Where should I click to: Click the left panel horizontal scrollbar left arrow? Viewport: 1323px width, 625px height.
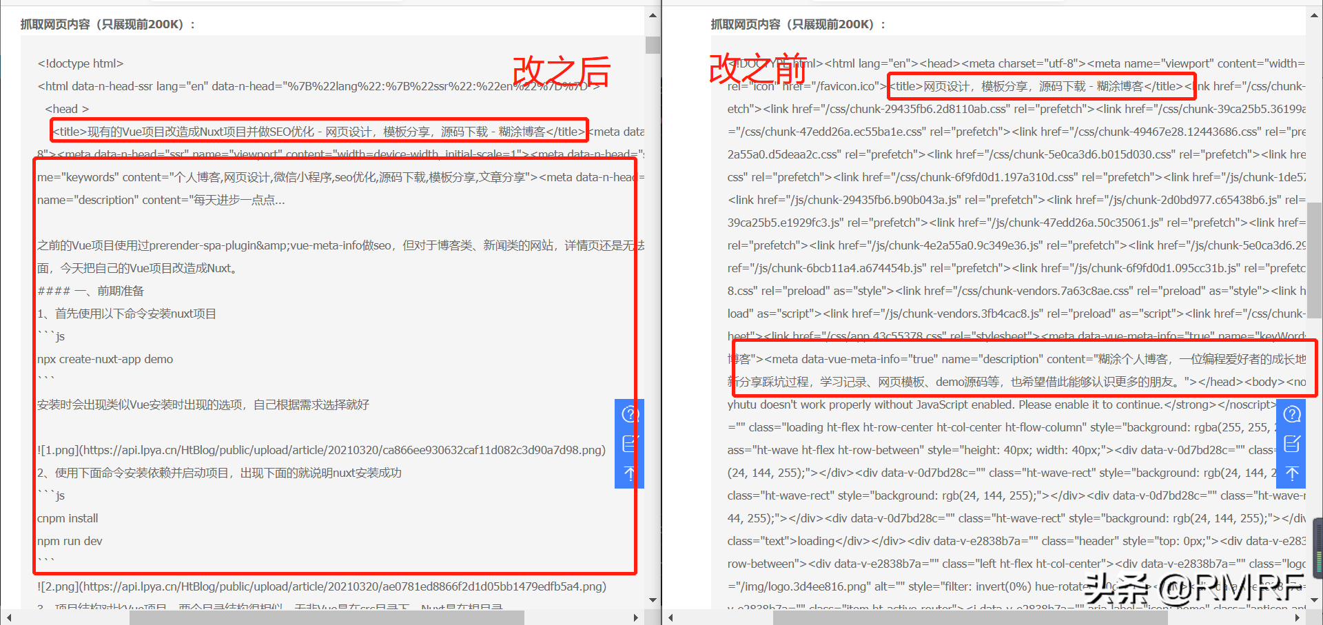pos(8,617)
